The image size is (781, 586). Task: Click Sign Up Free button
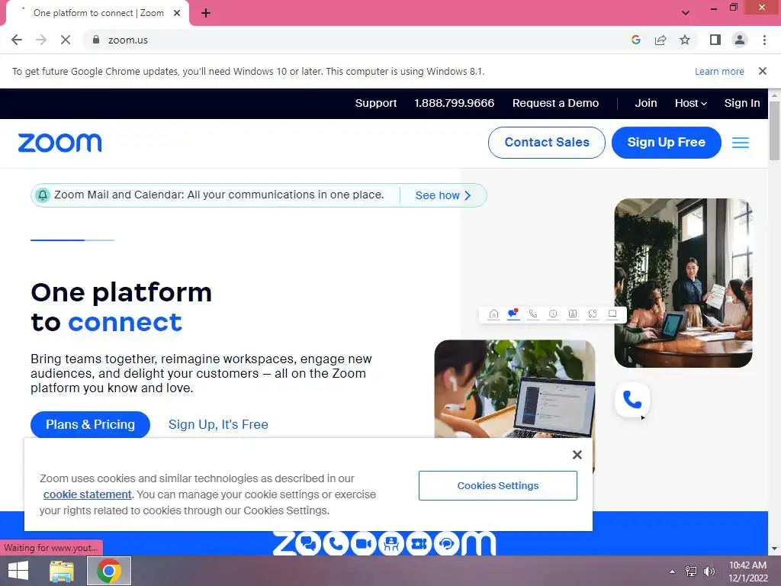point(667,143)
